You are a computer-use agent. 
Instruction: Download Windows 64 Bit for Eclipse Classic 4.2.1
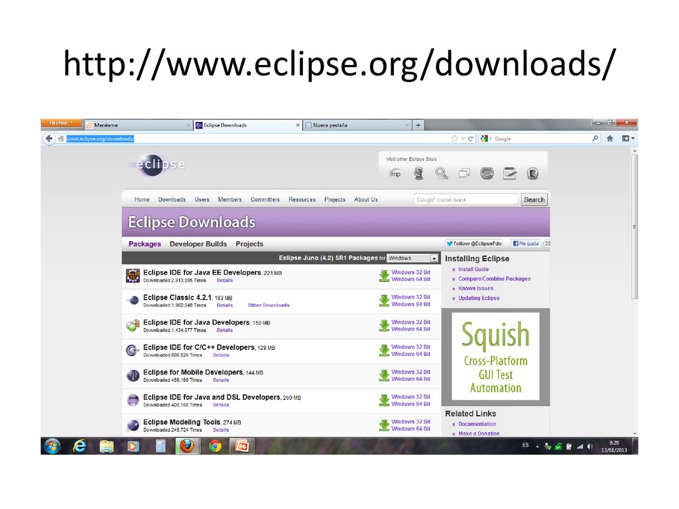[x=410, y=304]
